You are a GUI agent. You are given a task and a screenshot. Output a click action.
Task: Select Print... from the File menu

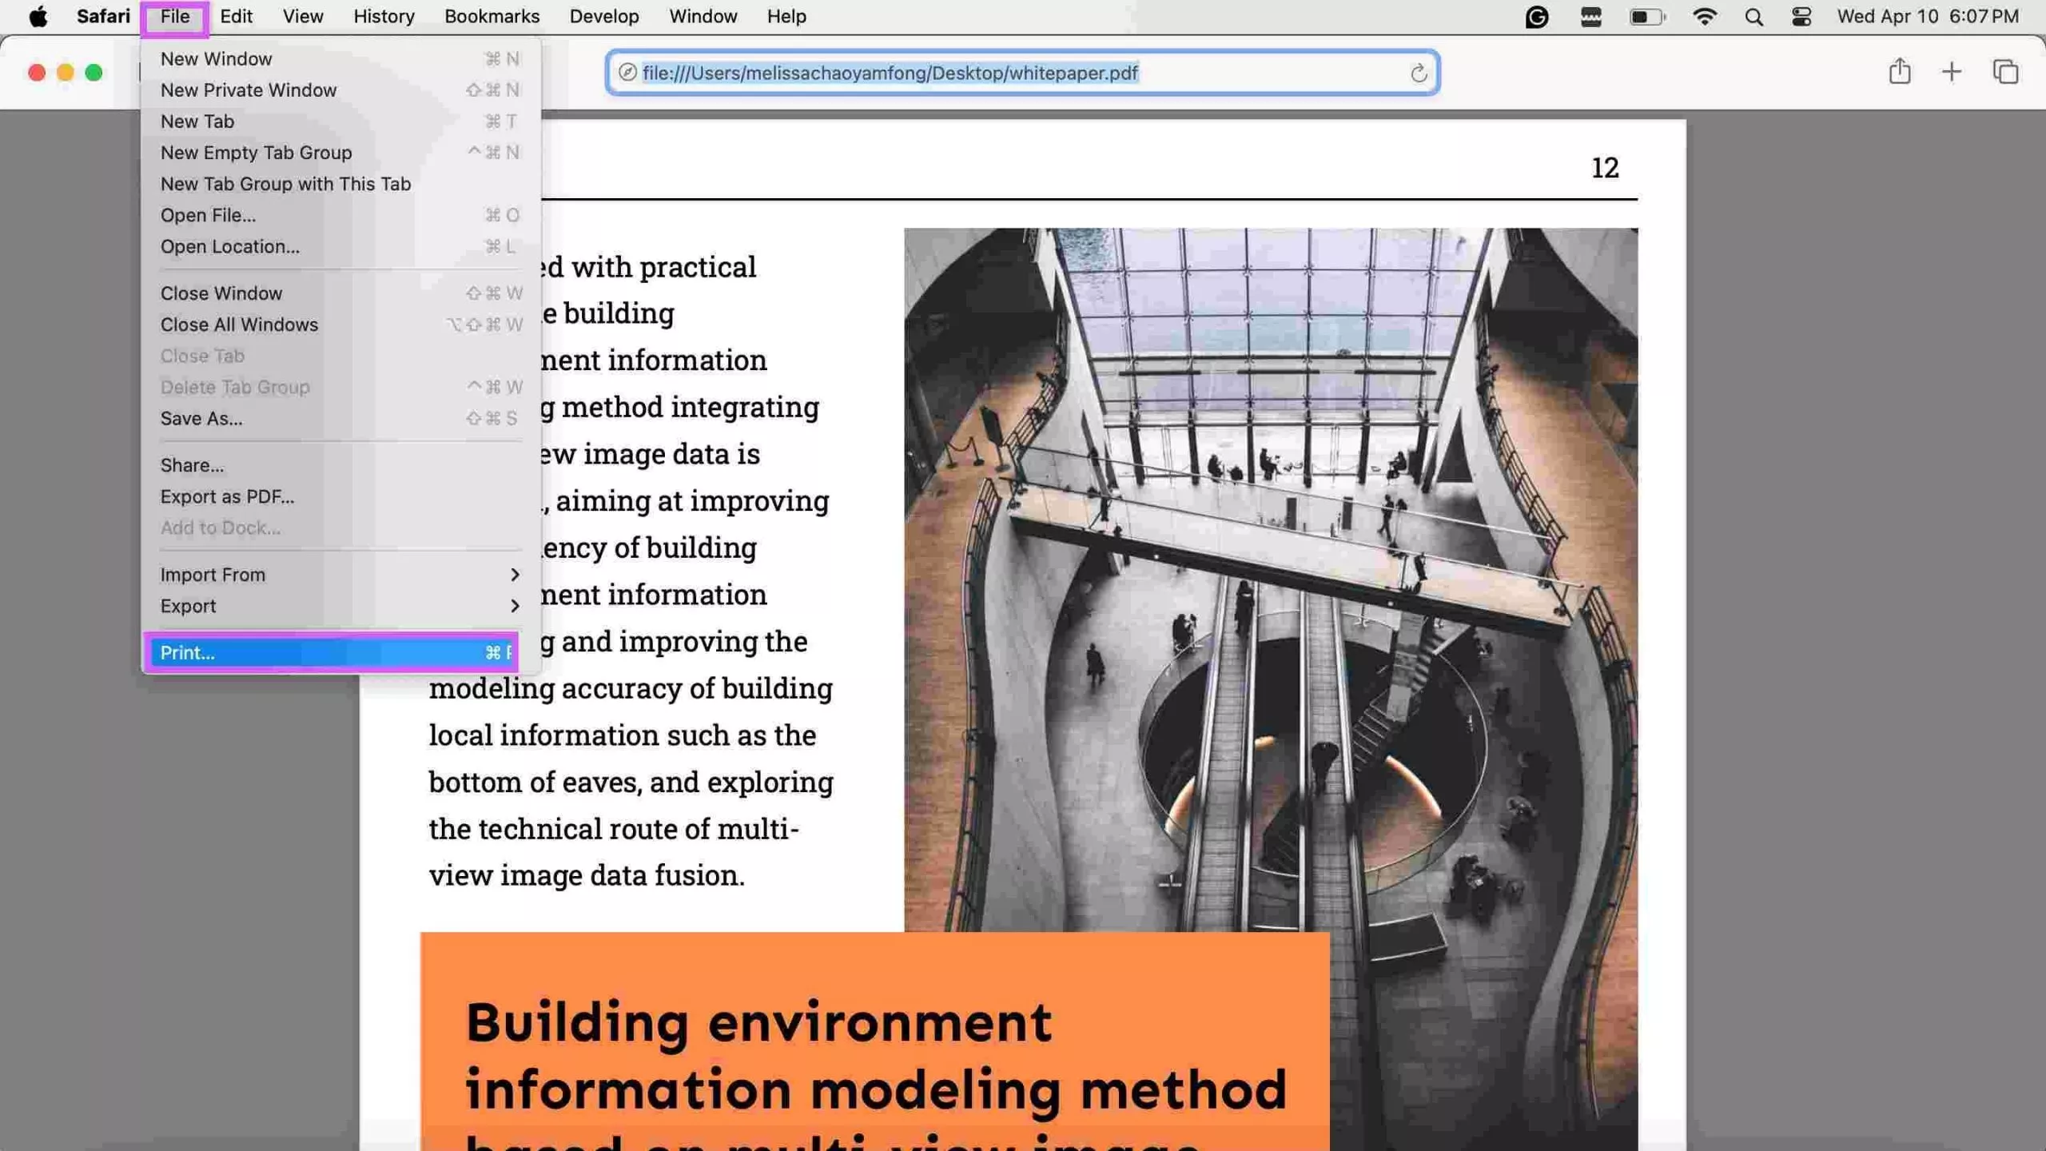(x=187, y=652)
